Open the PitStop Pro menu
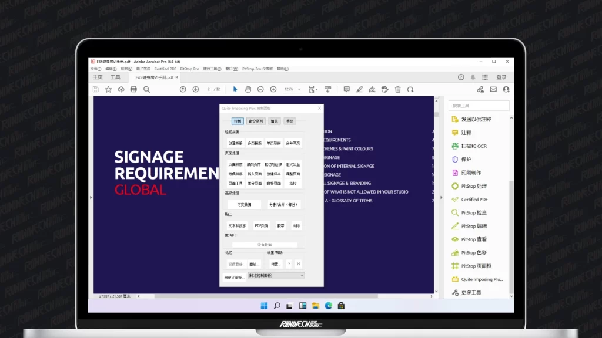The height and width of the screenshot is (338, 602). click(189, 69)
